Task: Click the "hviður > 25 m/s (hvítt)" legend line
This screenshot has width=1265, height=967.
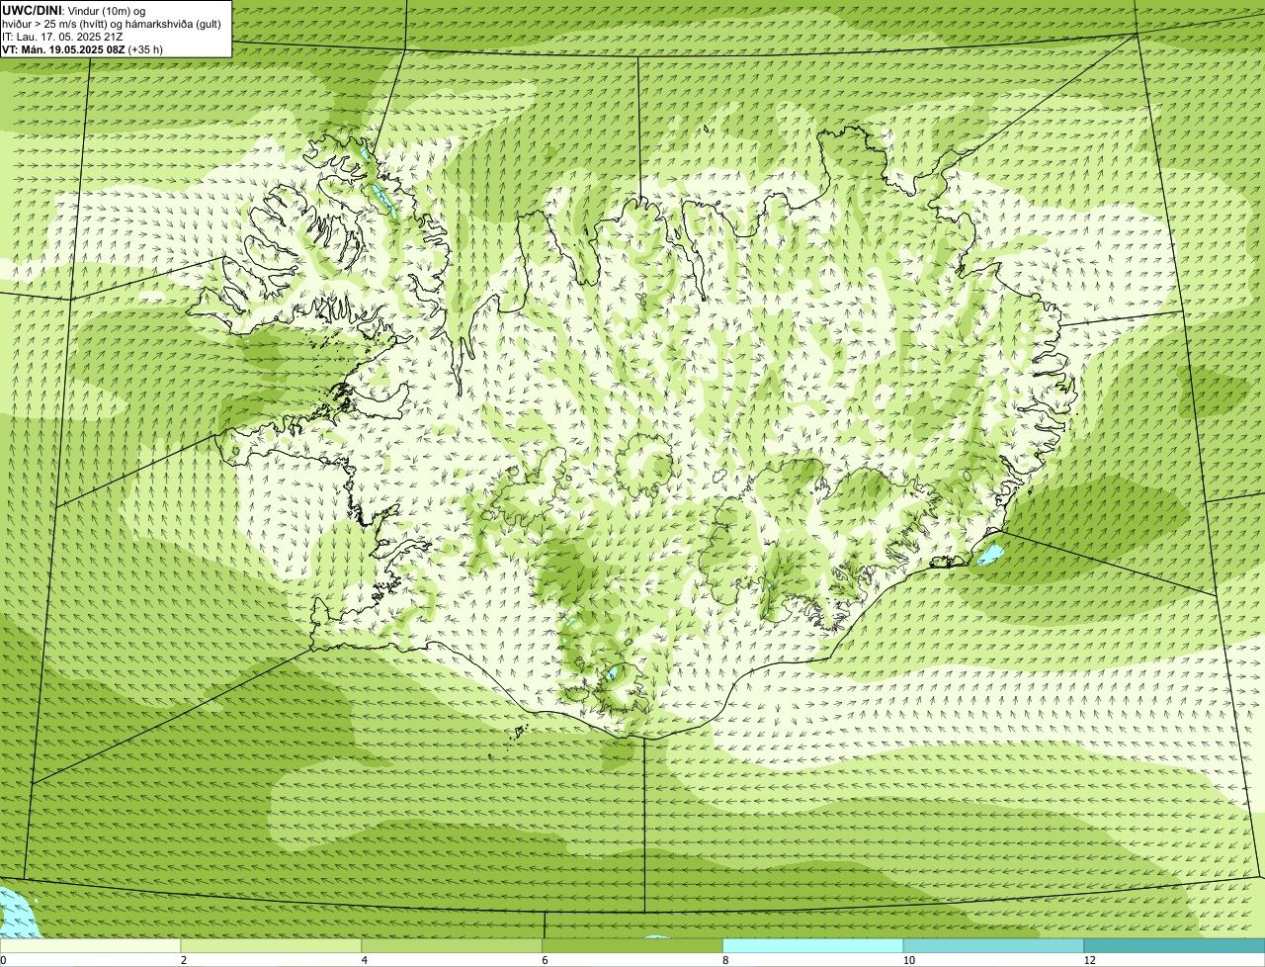Action: pos(113,24)
